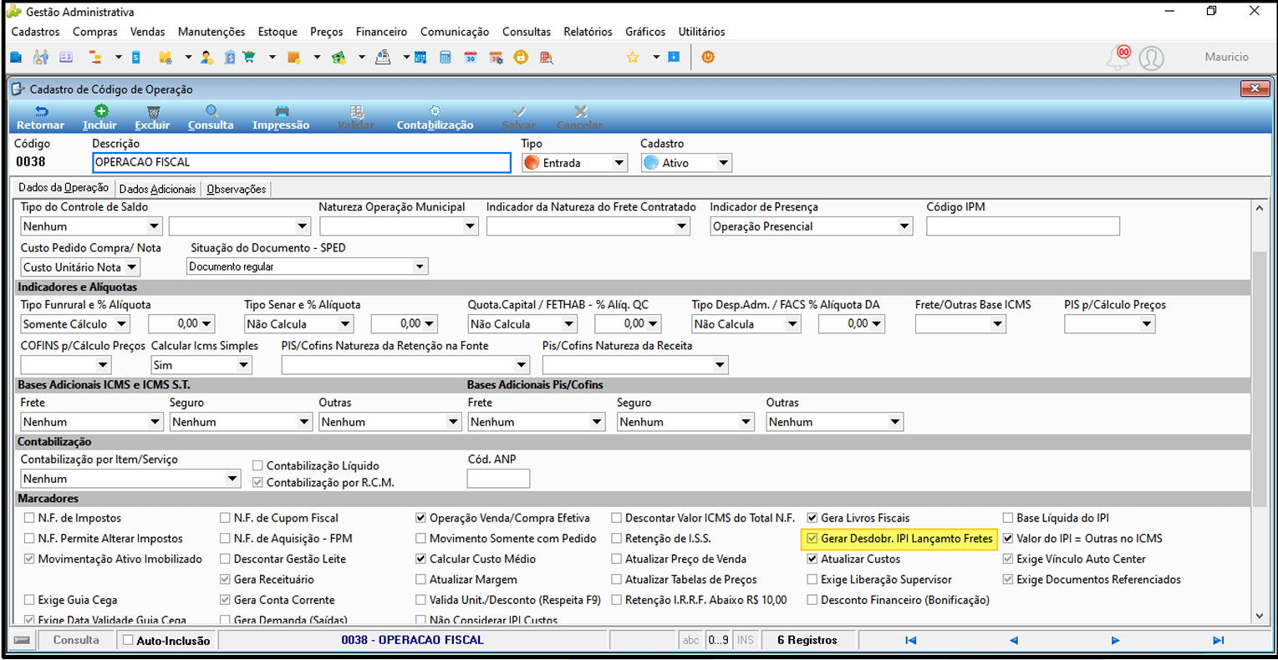Open the Contabilização button

pos(435,118)
